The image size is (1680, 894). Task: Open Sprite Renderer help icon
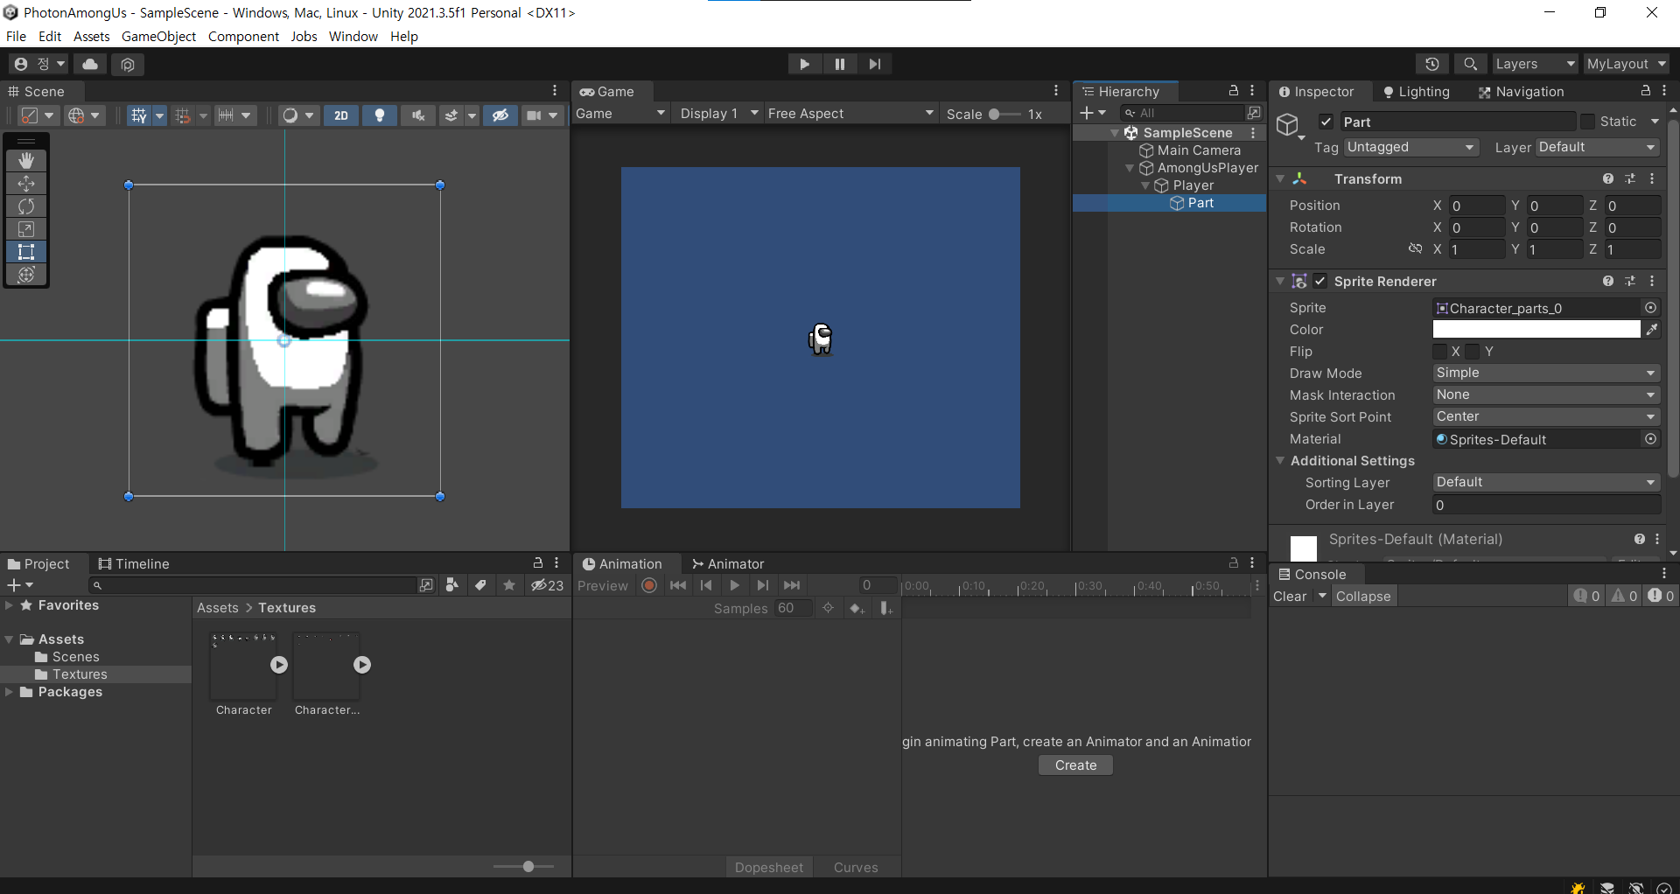(x=1608, y=281)
